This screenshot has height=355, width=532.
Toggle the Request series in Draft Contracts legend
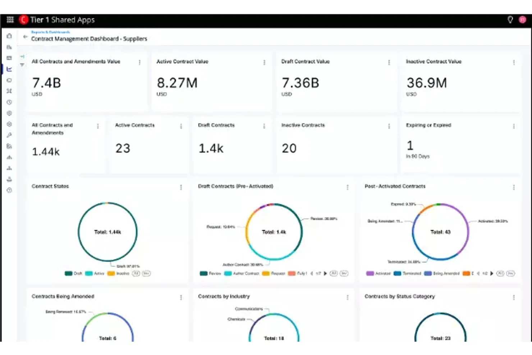pos(274,273)
